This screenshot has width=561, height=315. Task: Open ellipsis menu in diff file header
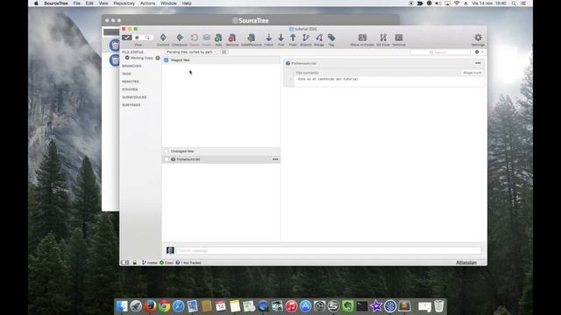[x=478, y=63]
